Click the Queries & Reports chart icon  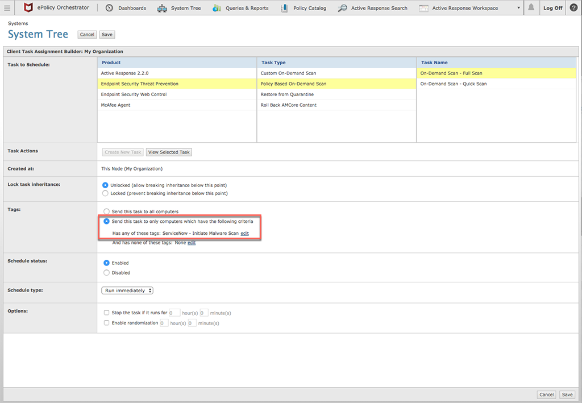pos(217,8)
